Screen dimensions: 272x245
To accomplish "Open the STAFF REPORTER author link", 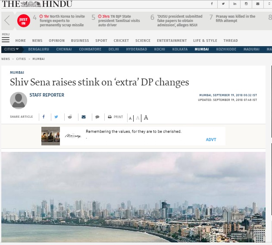I will pos(47,95).
